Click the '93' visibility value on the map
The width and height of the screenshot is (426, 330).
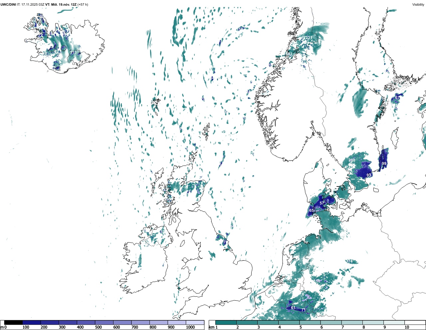369,175
